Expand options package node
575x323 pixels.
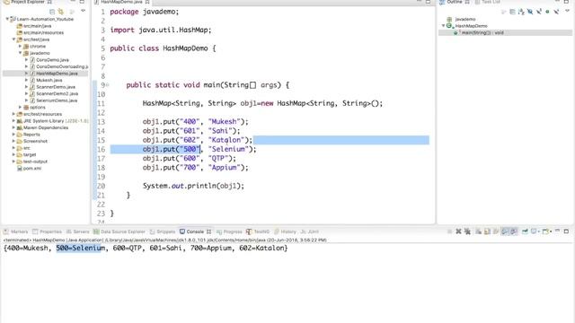[20, 108]
